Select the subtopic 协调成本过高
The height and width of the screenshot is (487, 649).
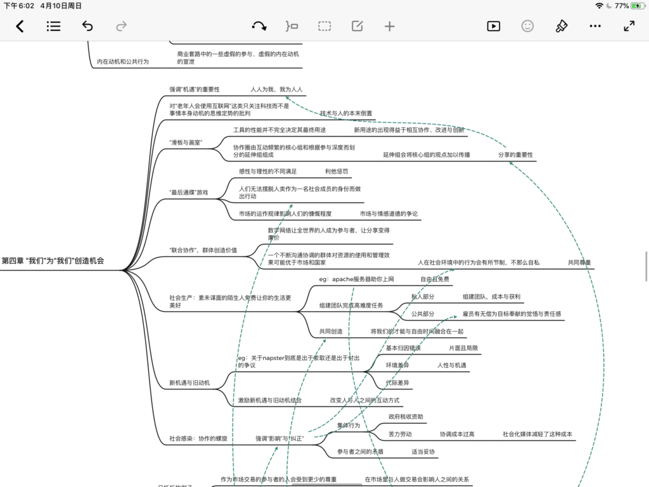(x=457, y=434)
